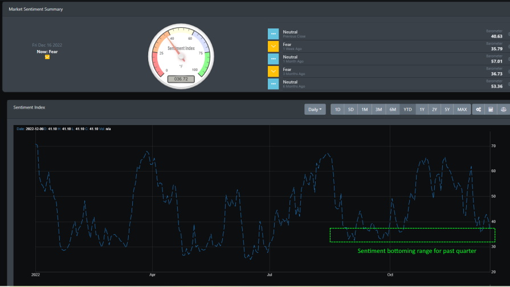Select the 1D time range
This screenshot has width=510, height=287.
pyautogui.click(x=337, y=110)
